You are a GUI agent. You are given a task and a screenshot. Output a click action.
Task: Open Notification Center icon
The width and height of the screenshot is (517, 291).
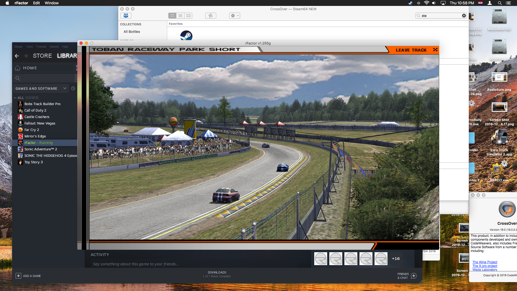coord(508,3)
